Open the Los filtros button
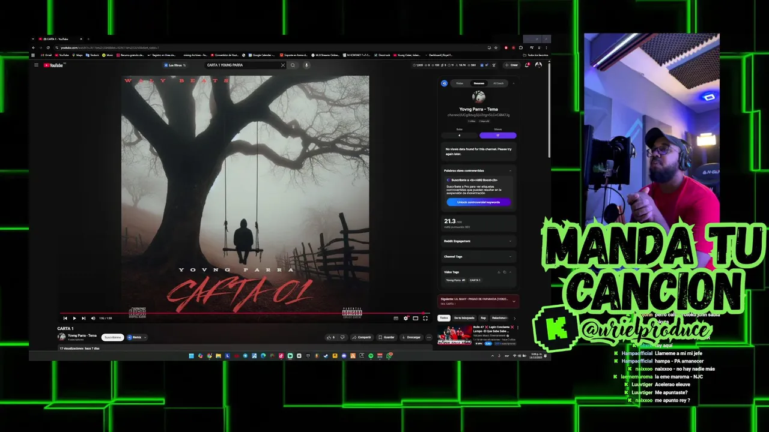 (175, 65)
